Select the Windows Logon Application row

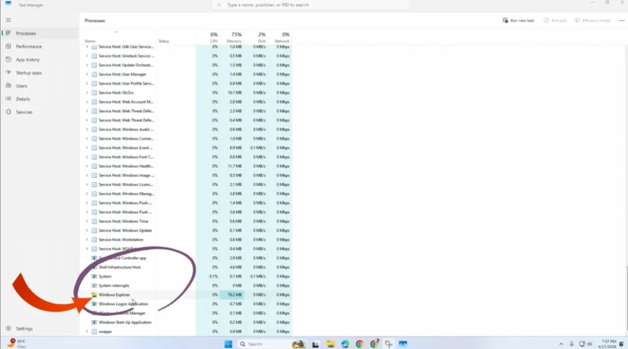tap(188, 304)
